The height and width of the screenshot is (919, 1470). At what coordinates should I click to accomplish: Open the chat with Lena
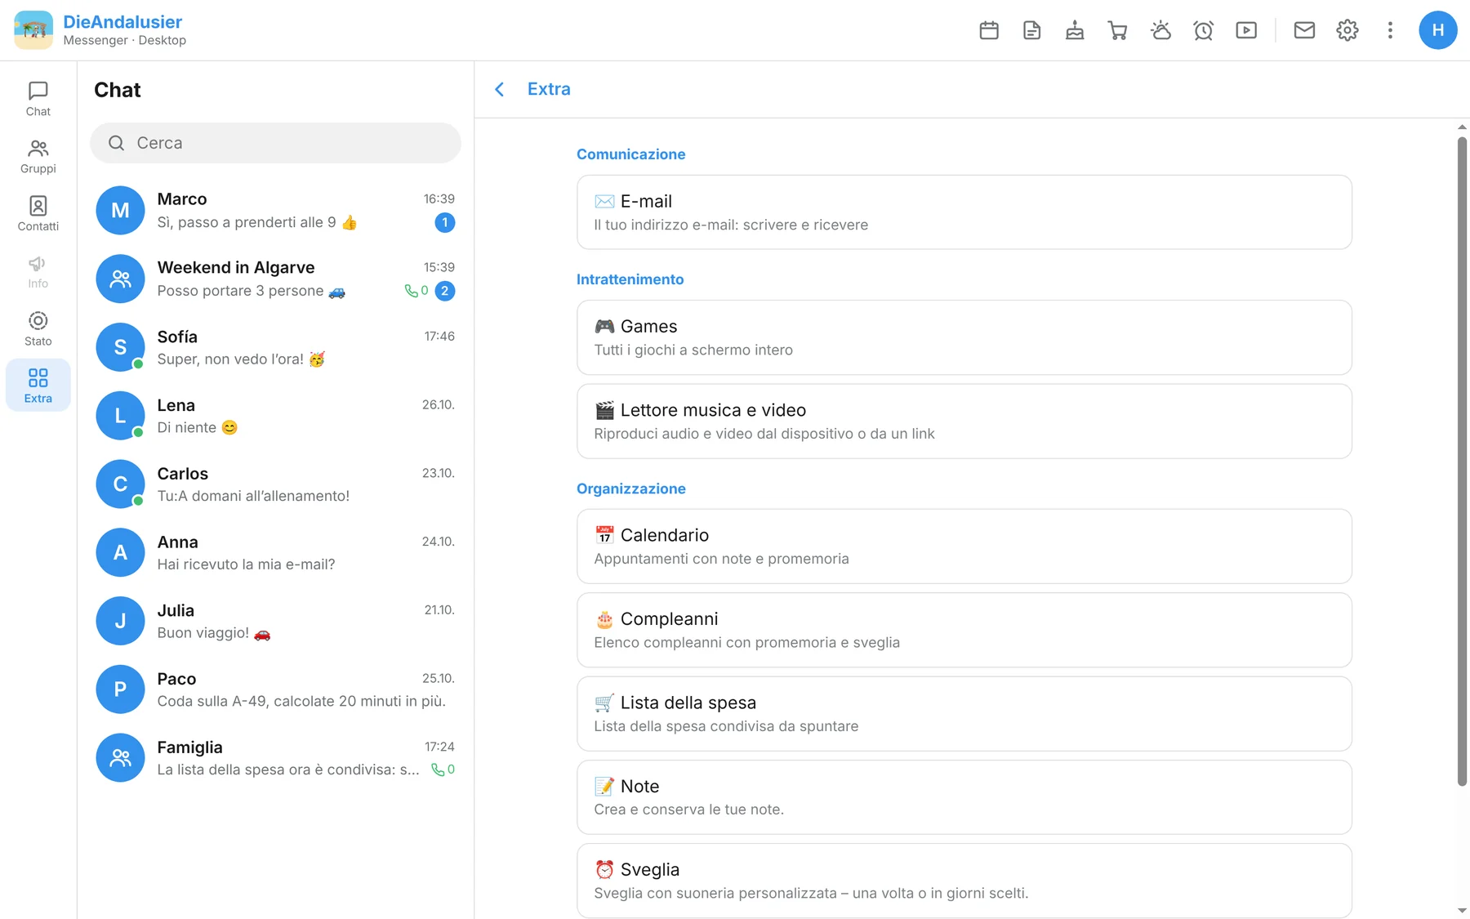[275, 416]
